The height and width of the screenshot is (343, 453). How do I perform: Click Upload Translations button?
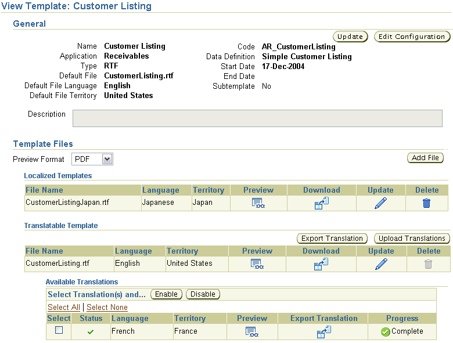pyautogui.click(x=412, y=239)
